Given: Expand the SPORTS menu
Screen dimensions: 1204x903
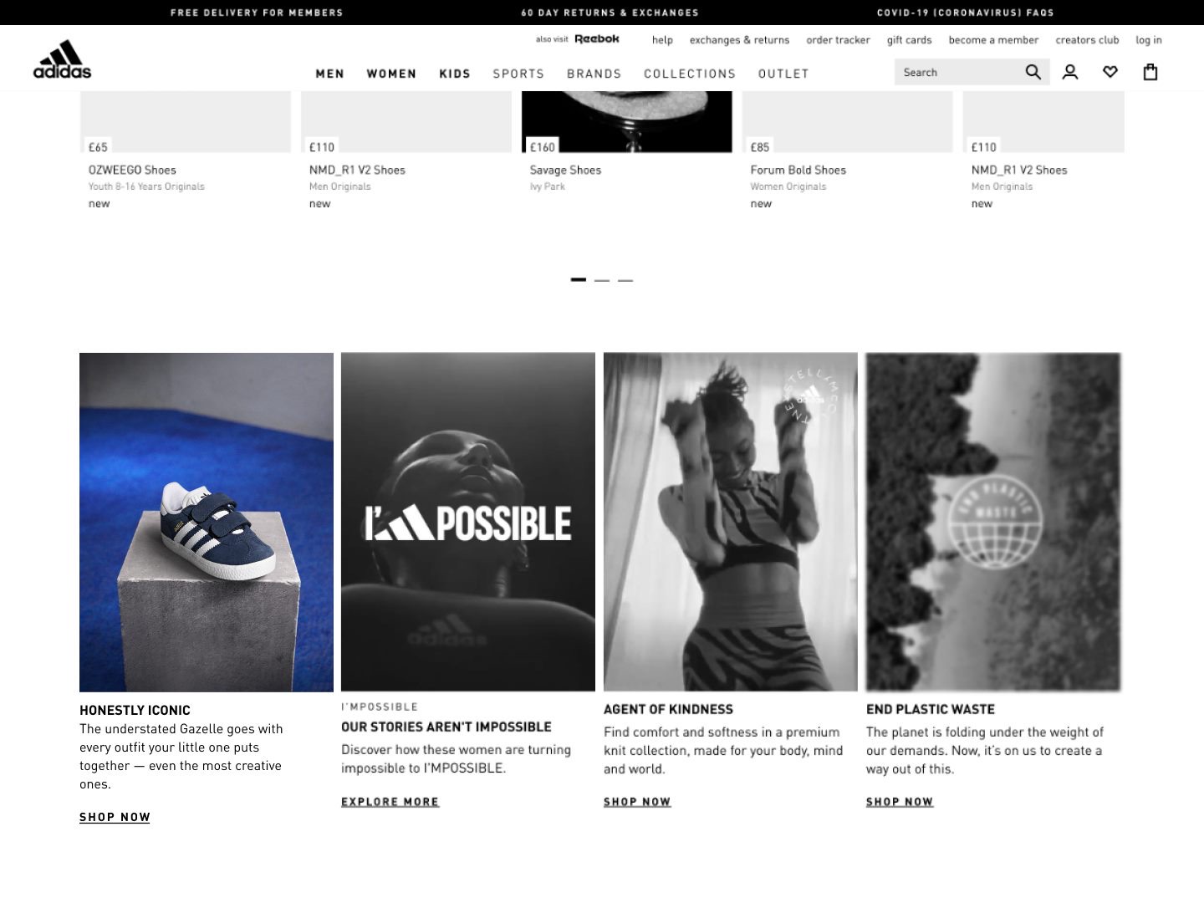Looking at the screenshot, I should 518,74.
